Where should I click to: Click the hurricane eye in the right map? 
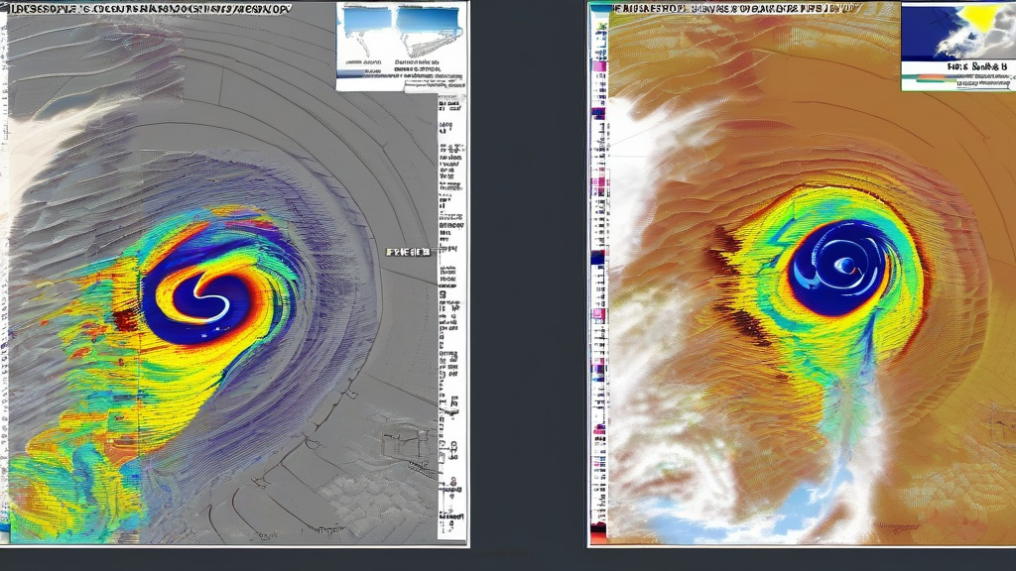click(x=845, y=265)
